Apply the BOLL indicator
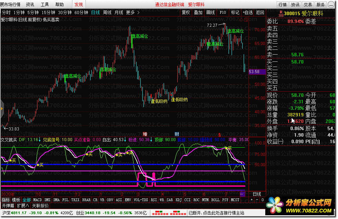 (x=215, y=200)
